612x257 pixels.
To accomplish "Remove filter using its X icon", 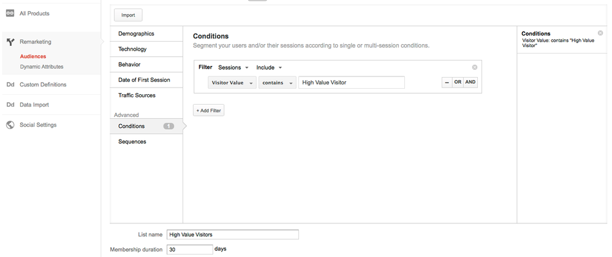I will pos(475,67).
